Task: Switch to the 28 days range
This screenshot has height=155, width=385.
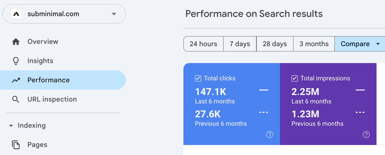Action: tap(275, 44)
